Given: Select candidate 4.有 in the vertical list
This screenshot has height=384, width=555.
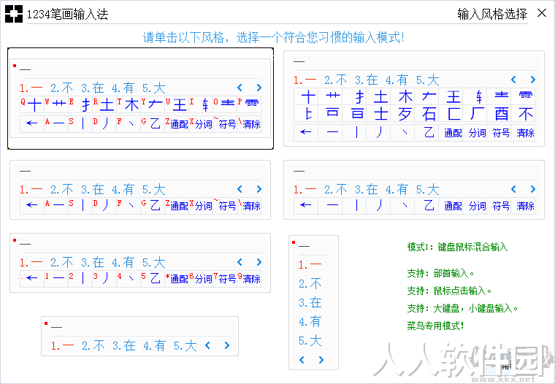Looking at the screenshot, I should click(310, 322).
